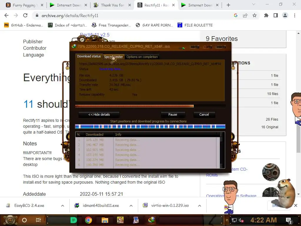Open the EasyBCD 2.4.exe downloaded file
This screenshot has width=301, height=226.
pyautogui.click(x=29, y=206)
